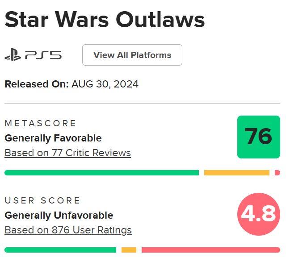Click the red negative user ratings bar

[211, 250]
